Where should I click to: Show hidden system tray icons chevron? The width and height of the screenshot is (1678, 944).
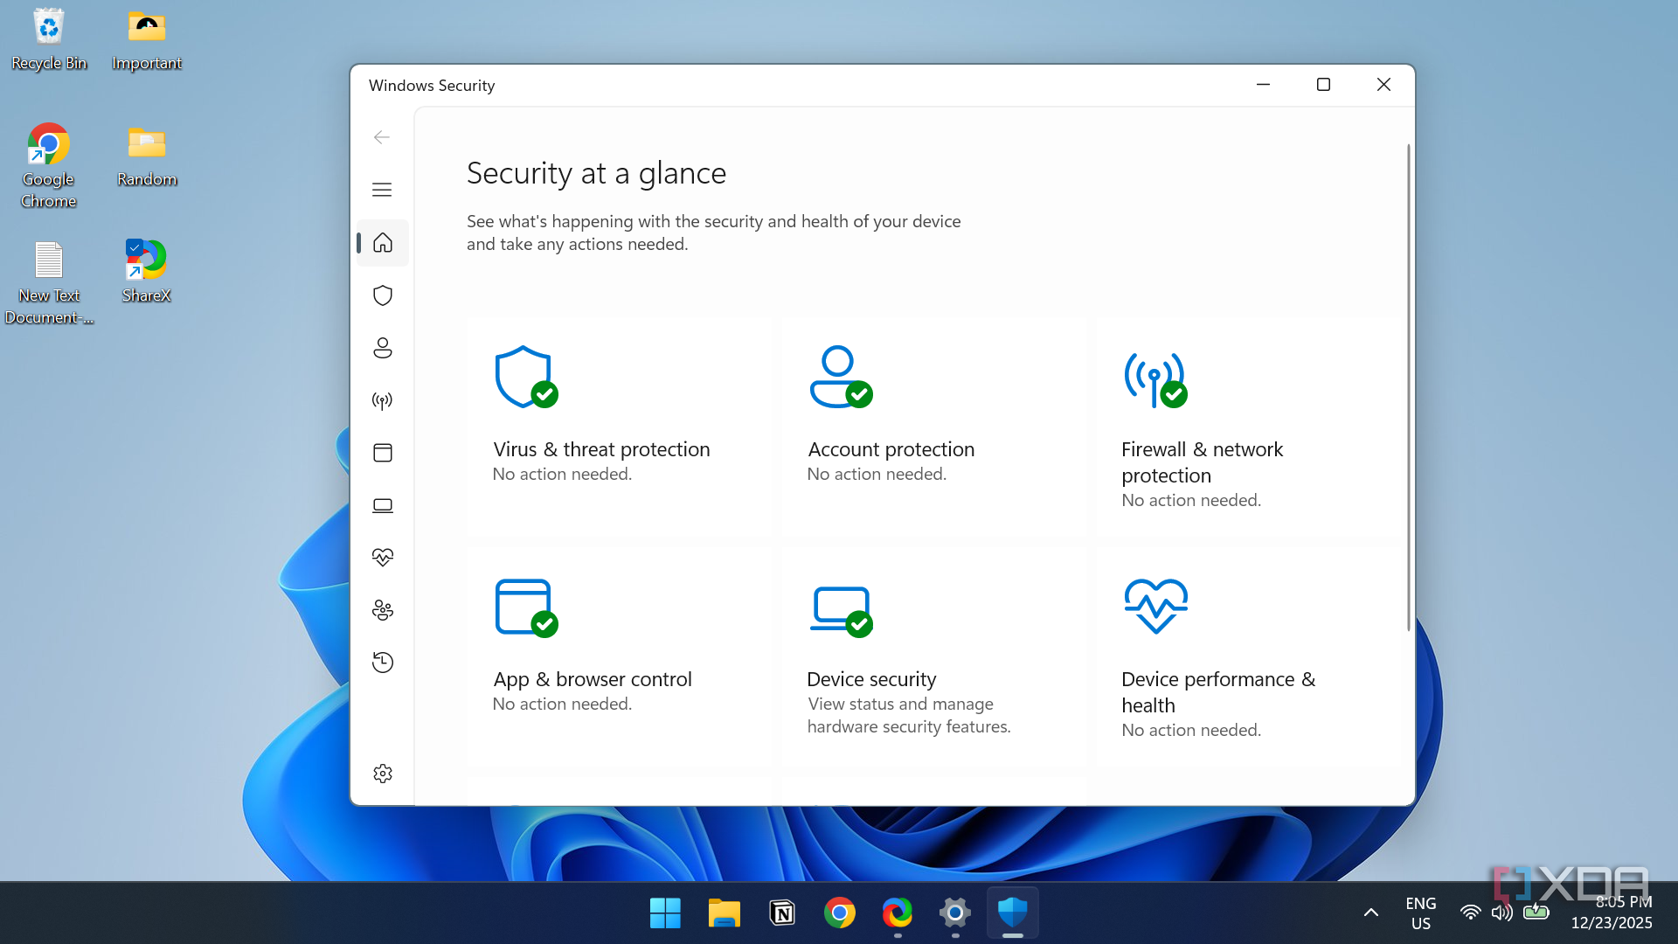pyautogui.click(x=1371, y=913)
